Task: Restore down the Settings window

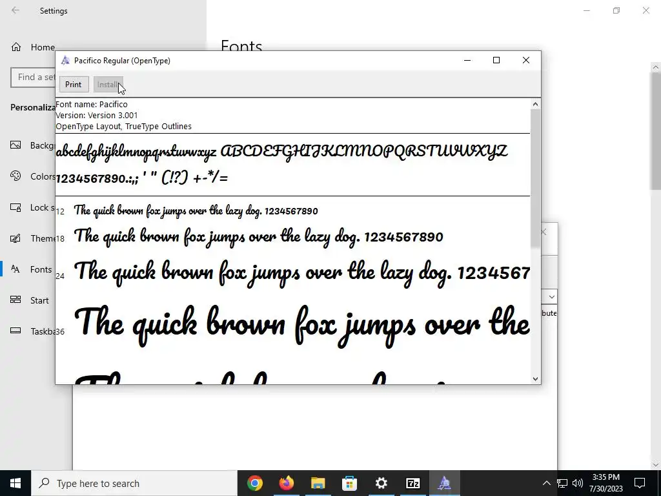Action: [x=616, y=10]
